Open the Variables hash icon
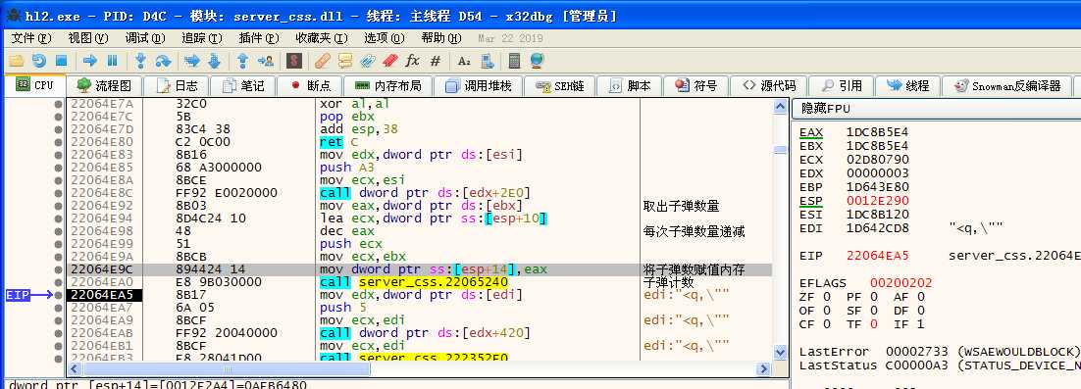The height and width of the screenshot is (389, 1081). 435,61
